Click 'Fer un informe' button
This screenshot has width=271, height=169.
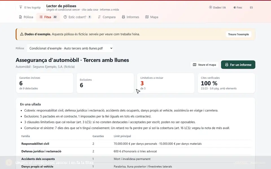click(238, 65)
